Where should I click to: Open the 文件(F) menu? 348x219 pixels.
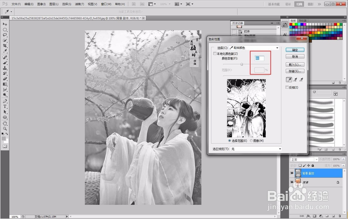16,4
